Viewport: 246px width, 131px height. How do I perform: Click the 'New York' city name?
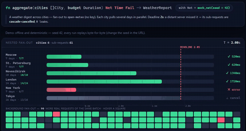point(13,88)
